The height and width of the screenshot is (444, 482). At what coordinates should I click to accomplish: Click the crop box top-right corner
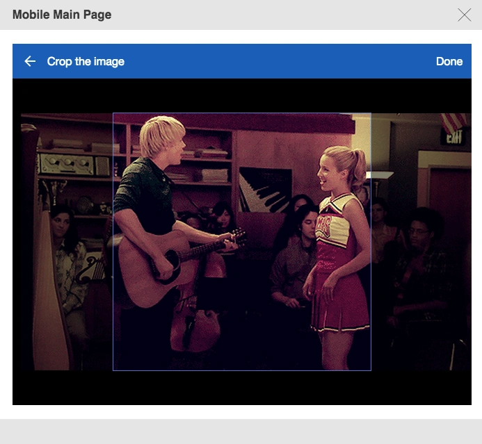pyautogui.click(x=371, y=113)
